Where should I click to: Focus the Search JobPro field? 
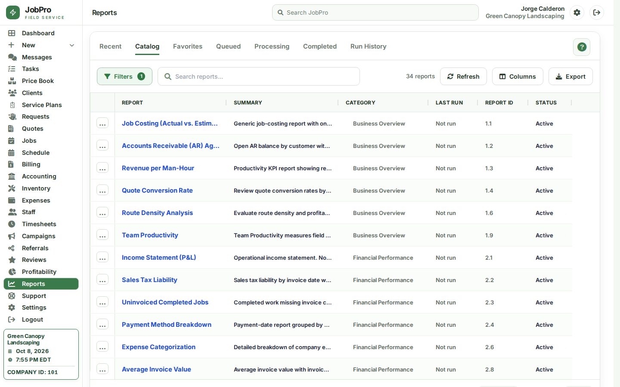(x=375, y=12)
